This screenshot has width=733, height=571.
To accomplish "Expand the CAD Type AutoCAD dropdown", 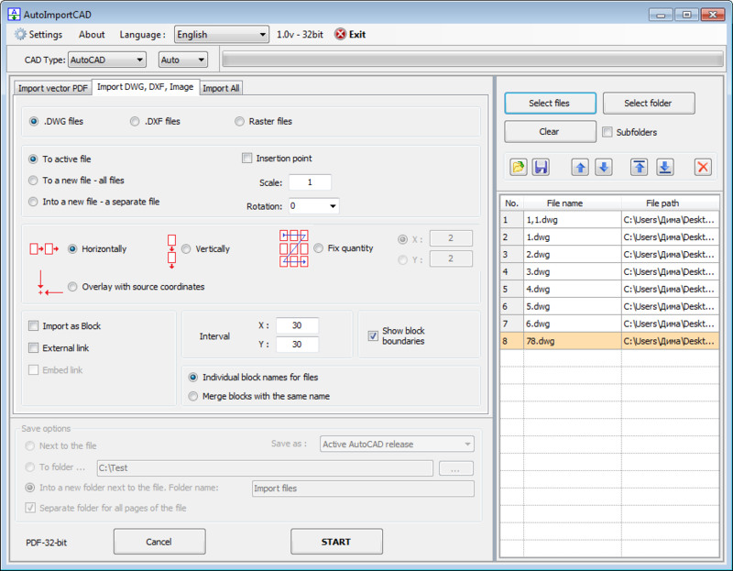I will click(106, 60).
